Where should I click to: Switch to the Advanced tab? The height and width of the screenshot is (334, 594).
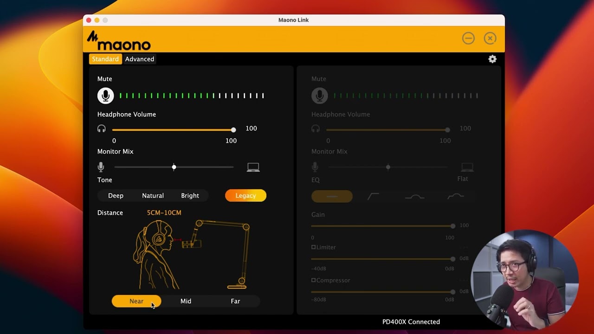(x=139, y=59)
